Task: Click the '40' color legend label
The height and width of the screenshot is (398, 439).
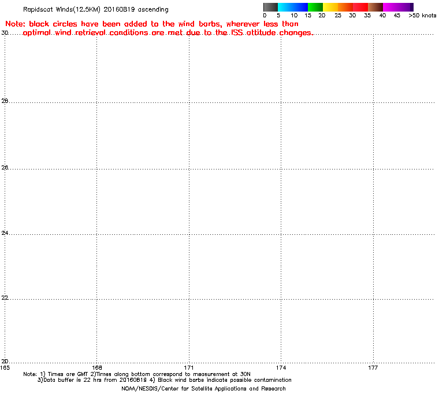Action: pos(382,16)
